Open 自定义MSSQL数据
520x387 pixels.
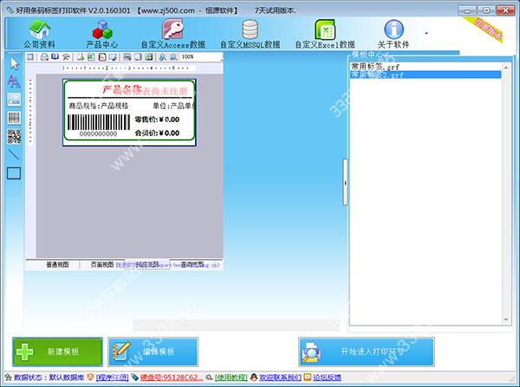(250, 34)
